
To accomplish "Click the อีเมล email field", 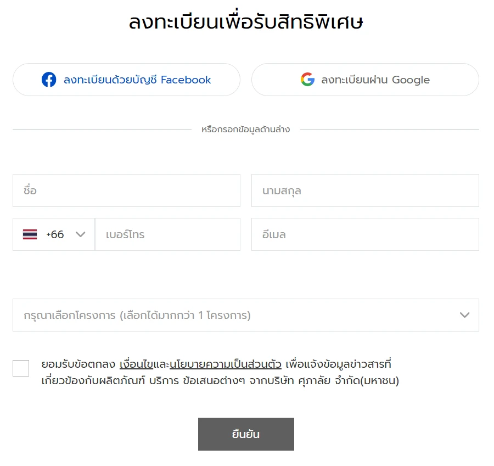I will [x=365, y=234].
